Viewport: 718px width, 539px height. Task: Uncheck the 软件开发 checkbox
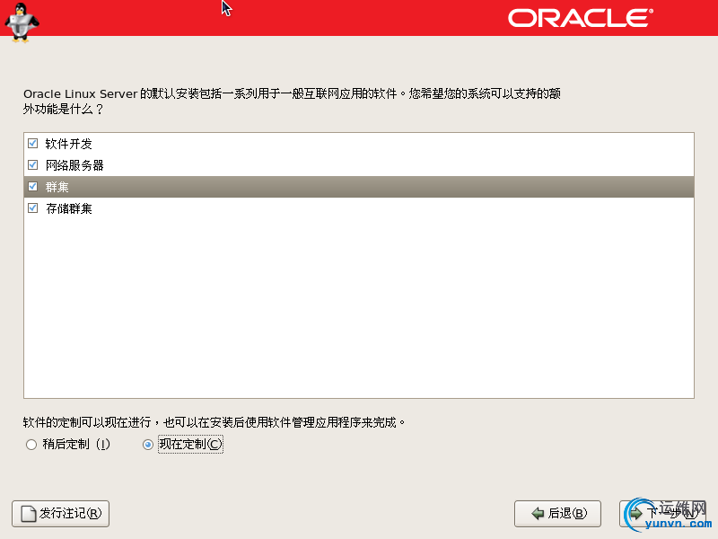point(32,144)
